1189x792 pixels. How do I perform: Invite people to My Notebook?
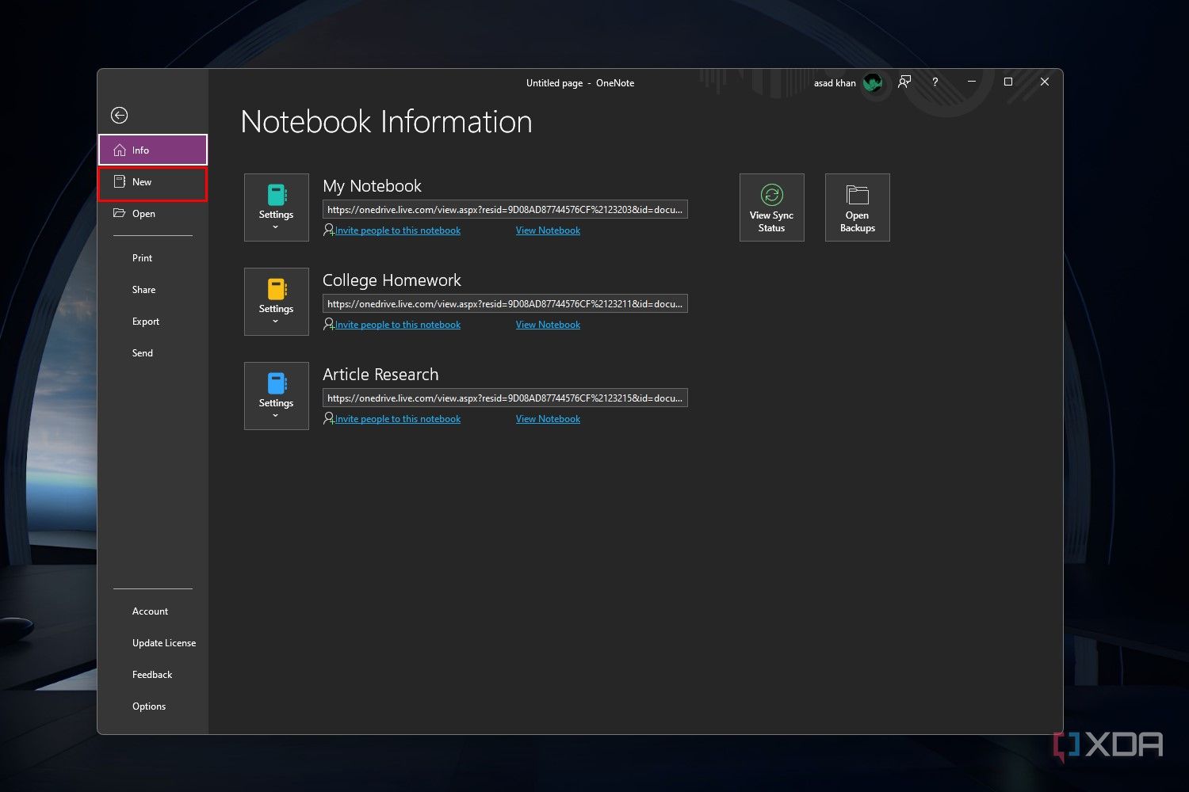pos(398,230)
